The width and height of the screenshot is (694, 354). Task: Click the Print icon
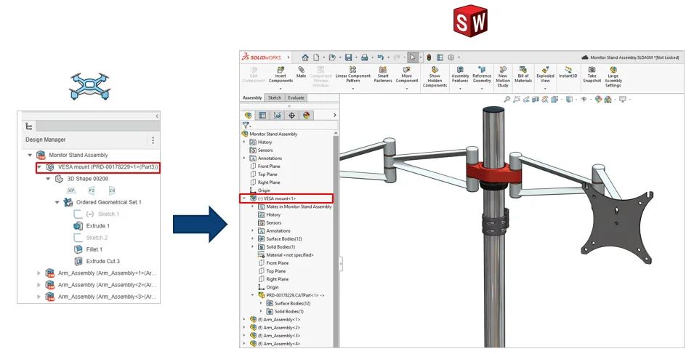pos(364,57)
